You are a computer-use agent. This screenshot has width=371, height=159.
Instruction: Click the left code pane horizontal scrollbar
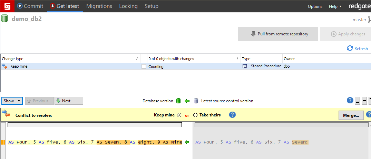(x=95, y=125)
